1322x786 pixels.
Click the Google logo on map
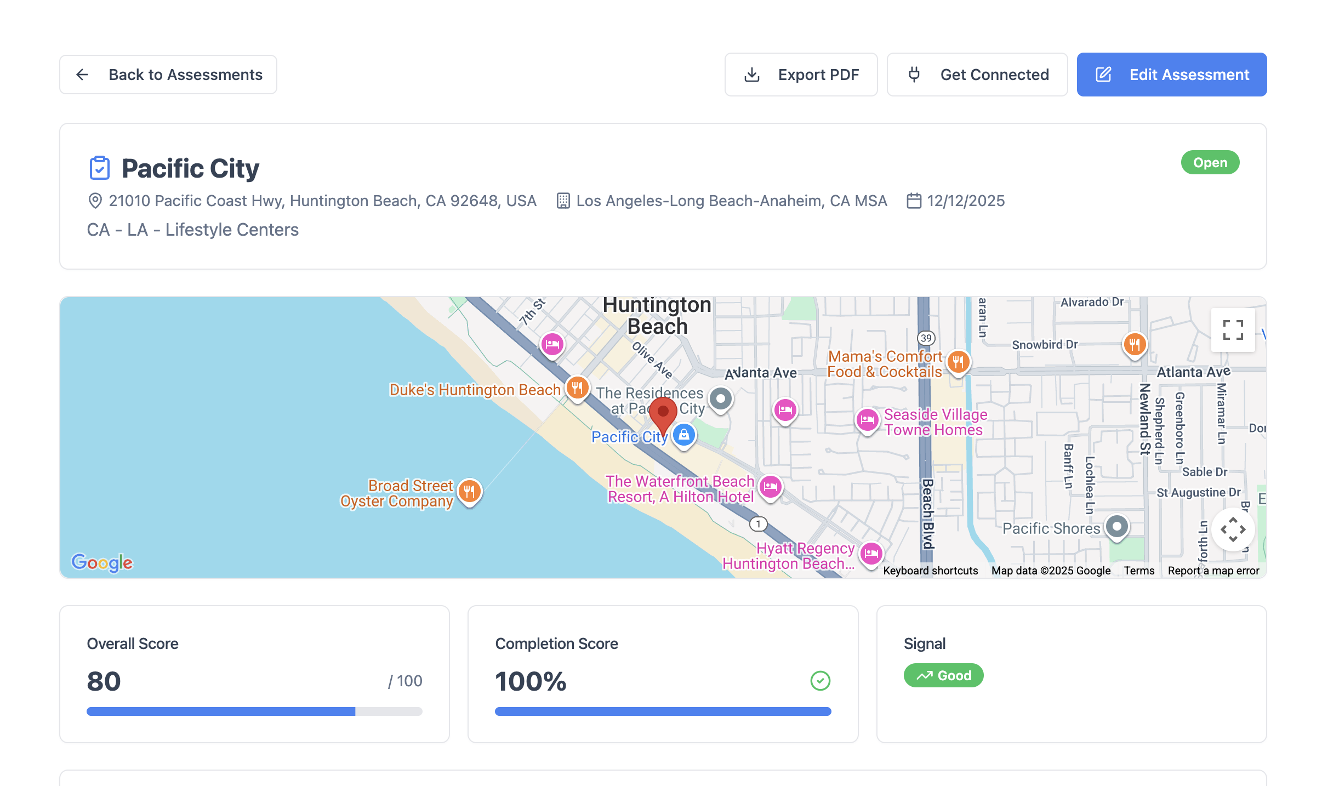coord(102,562)
